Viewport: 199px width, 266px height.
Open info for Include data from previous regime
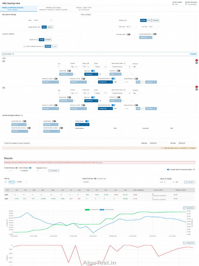(x=194, y=169)
